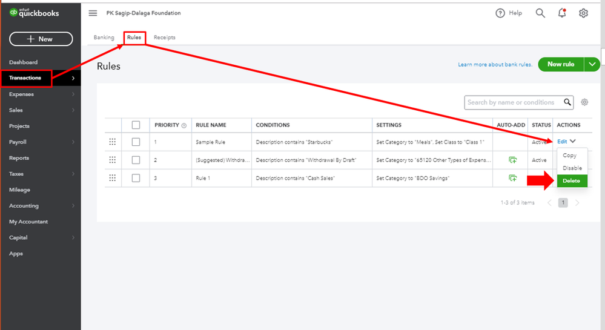This screenshot has height=330, width=605.
Task: Check the Rule 1 checkbox
Action: coord(136,178)
